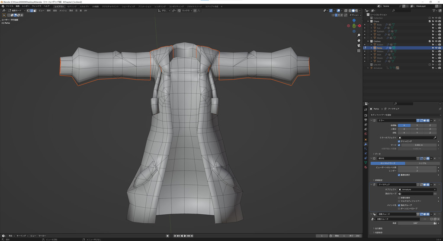The image size is (443, 241).
Task: Remove the ミラー modifier with X icon
Action: (x=435, y=120)
